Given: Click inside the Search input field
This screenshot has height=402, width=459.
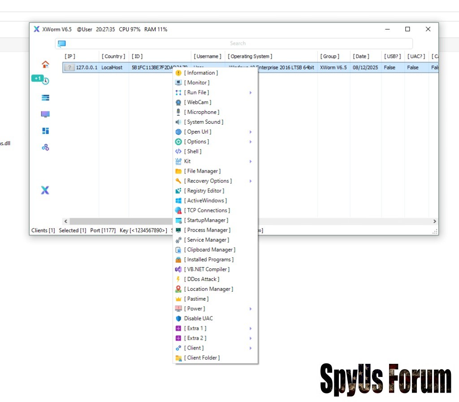Looking at the screenshot, I should coord(238,43).
